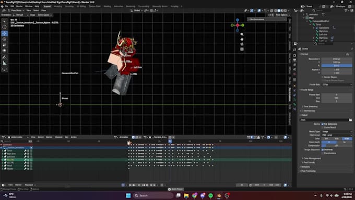Select the Annotate pencil tool
Viewport: 355px width, 200px height.
coord(4,57)
